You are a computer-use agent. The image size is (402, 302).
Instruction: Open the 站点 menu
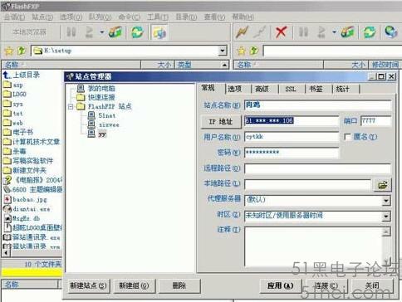(42, 17)
